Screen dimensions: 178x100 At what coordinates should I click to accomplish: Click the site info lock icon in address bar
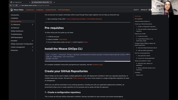[20, 5]
